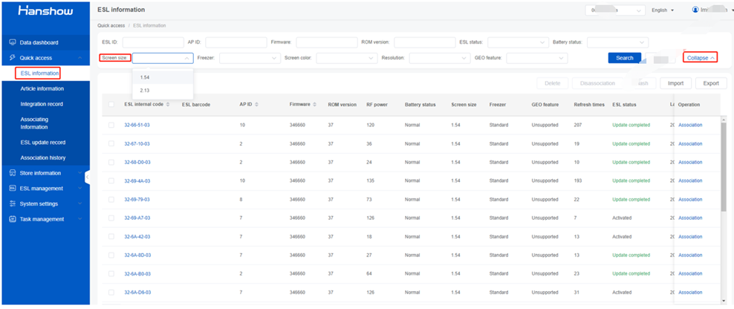Open Data dashboard in the sidebar
This screenshot has width=734, height=309.
coord(45,42)
